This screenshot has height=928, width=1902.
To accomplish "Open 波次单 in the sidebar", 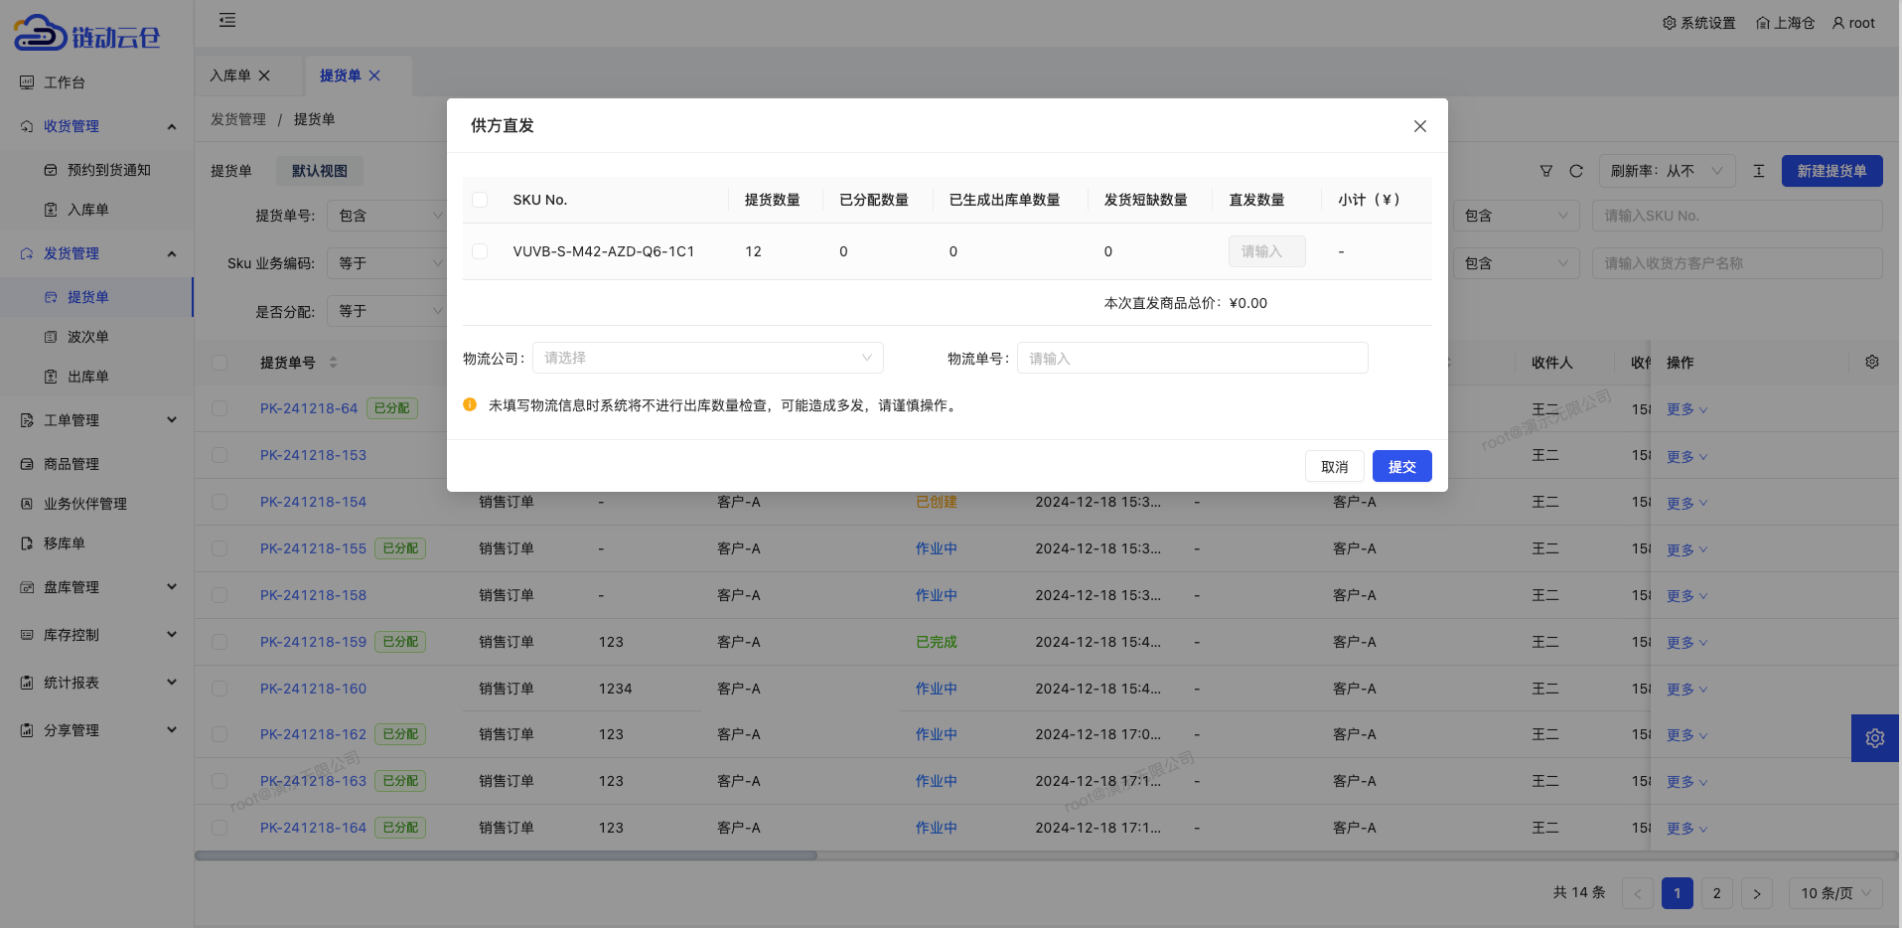I will [88, 337].
